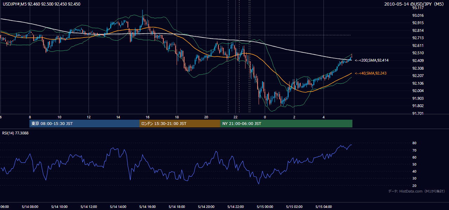Click price axis label 92.207

(x=418, y=76)
